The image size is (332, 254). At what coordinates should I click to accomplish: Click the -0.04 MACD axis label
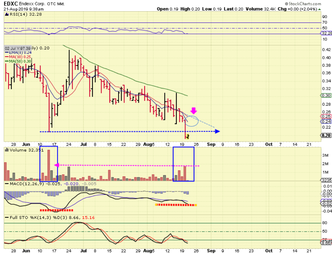[x=327, y=211]
